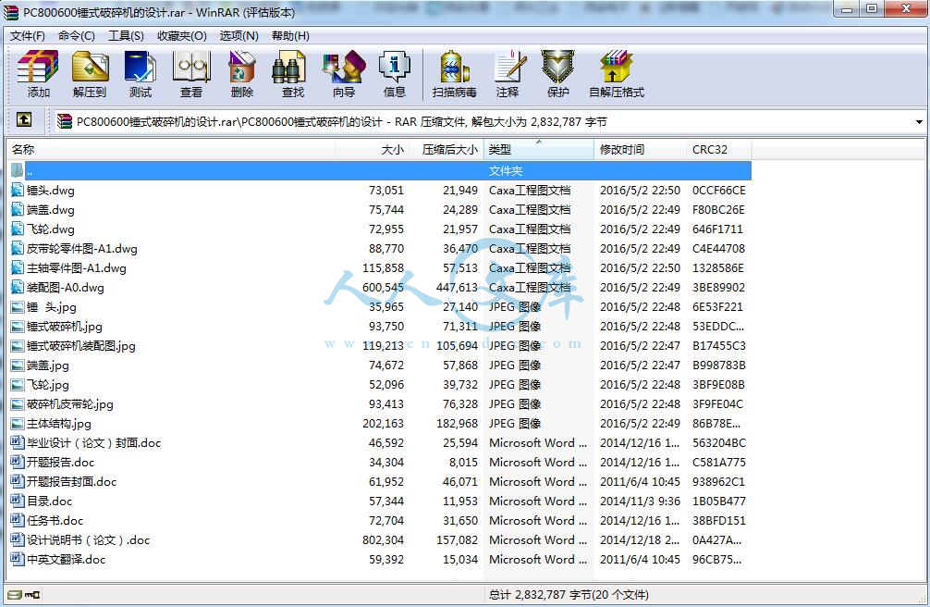Show archive 信息 (Info)
The height and width of the screenshot is (607, 930).
pos(395,74)
